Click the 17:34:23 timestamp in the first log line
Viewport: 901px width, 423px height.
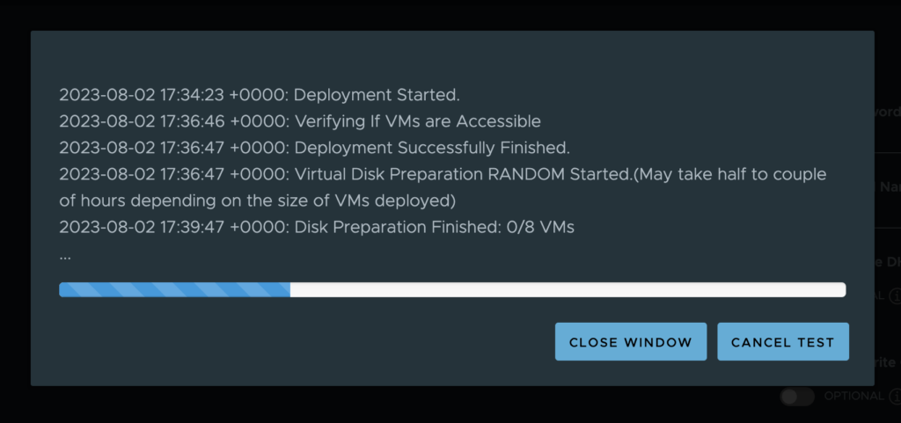192,95
